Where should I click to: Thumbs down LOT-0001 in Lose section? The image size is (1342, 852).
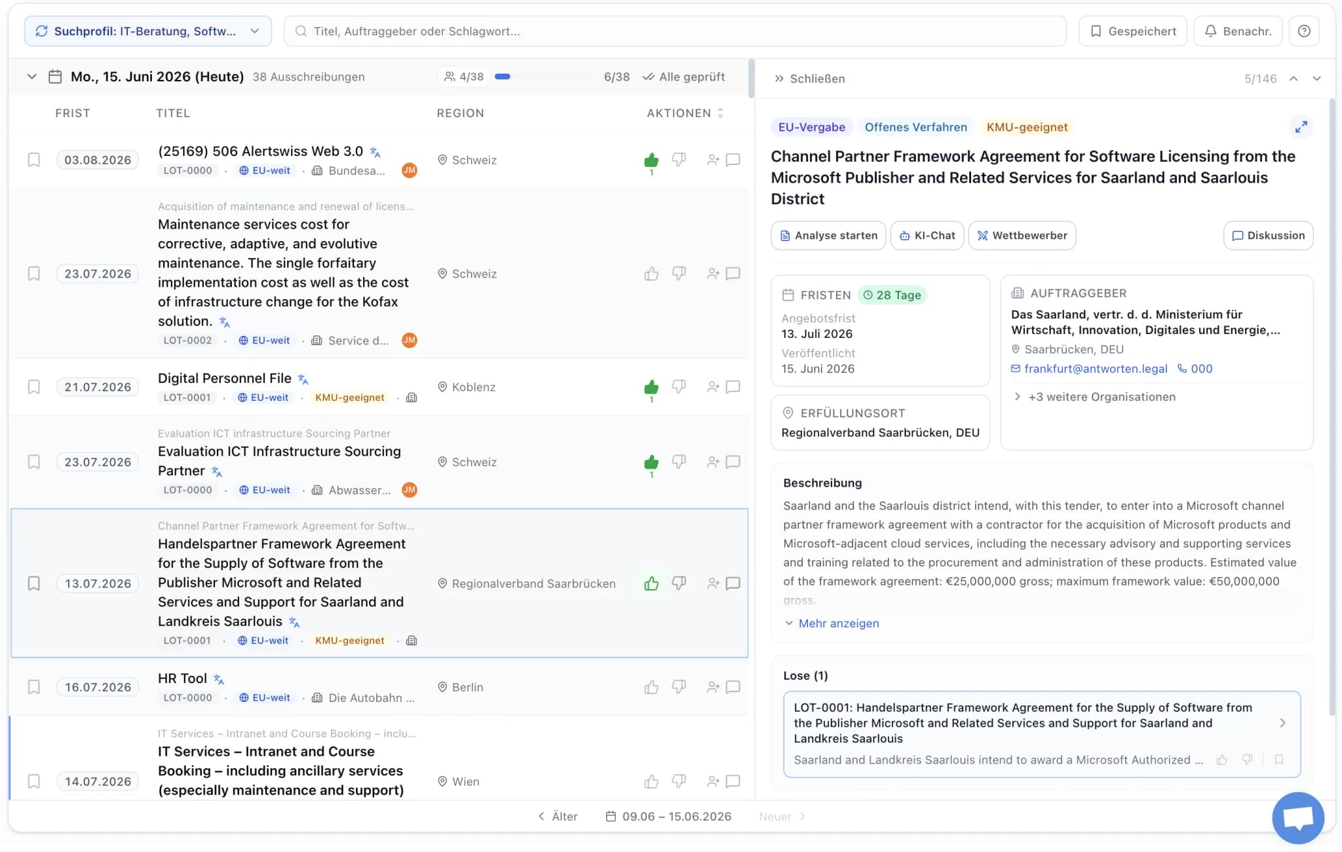tap(1247, 760)
